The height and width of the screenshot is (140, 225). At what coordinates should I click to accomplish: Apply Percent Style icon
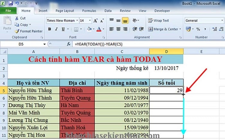[x=198, y=29]
